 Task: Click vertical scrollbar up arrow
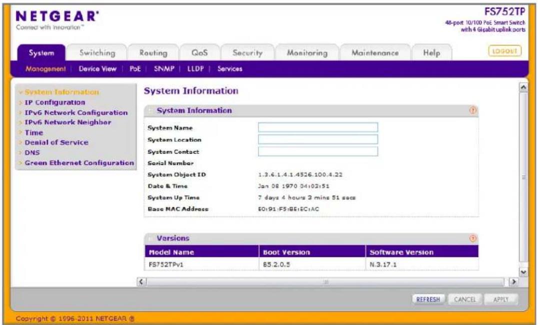point(523,87)
